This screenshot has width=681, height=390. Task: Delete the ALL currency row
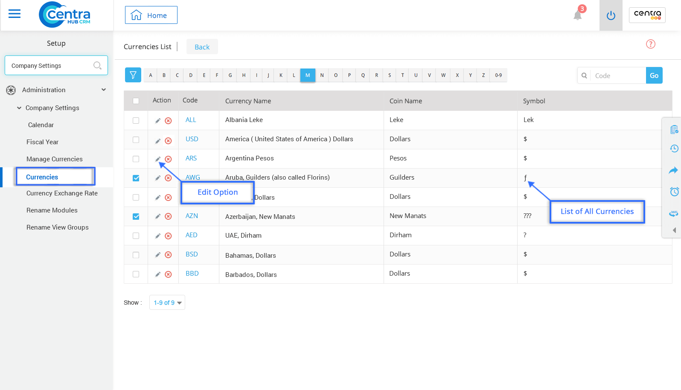coord(169,121)
